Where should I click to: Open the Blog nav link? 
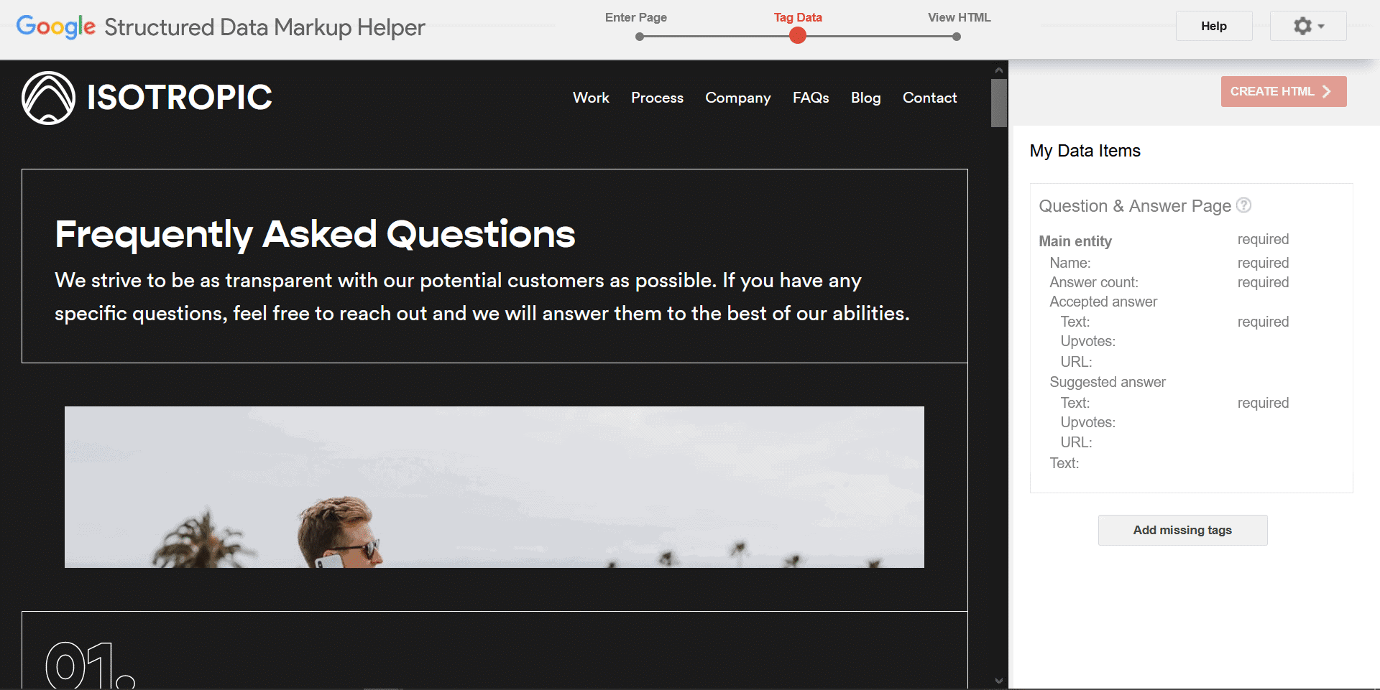[866, 98]
